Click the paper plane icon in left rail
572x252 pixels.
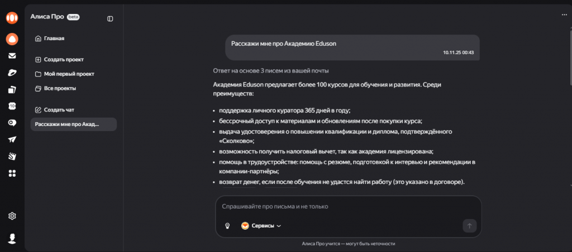pos(12,139)
